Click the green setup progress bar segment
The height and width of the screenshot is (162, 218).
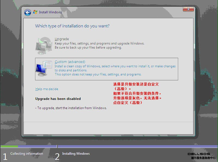point(9,146)
